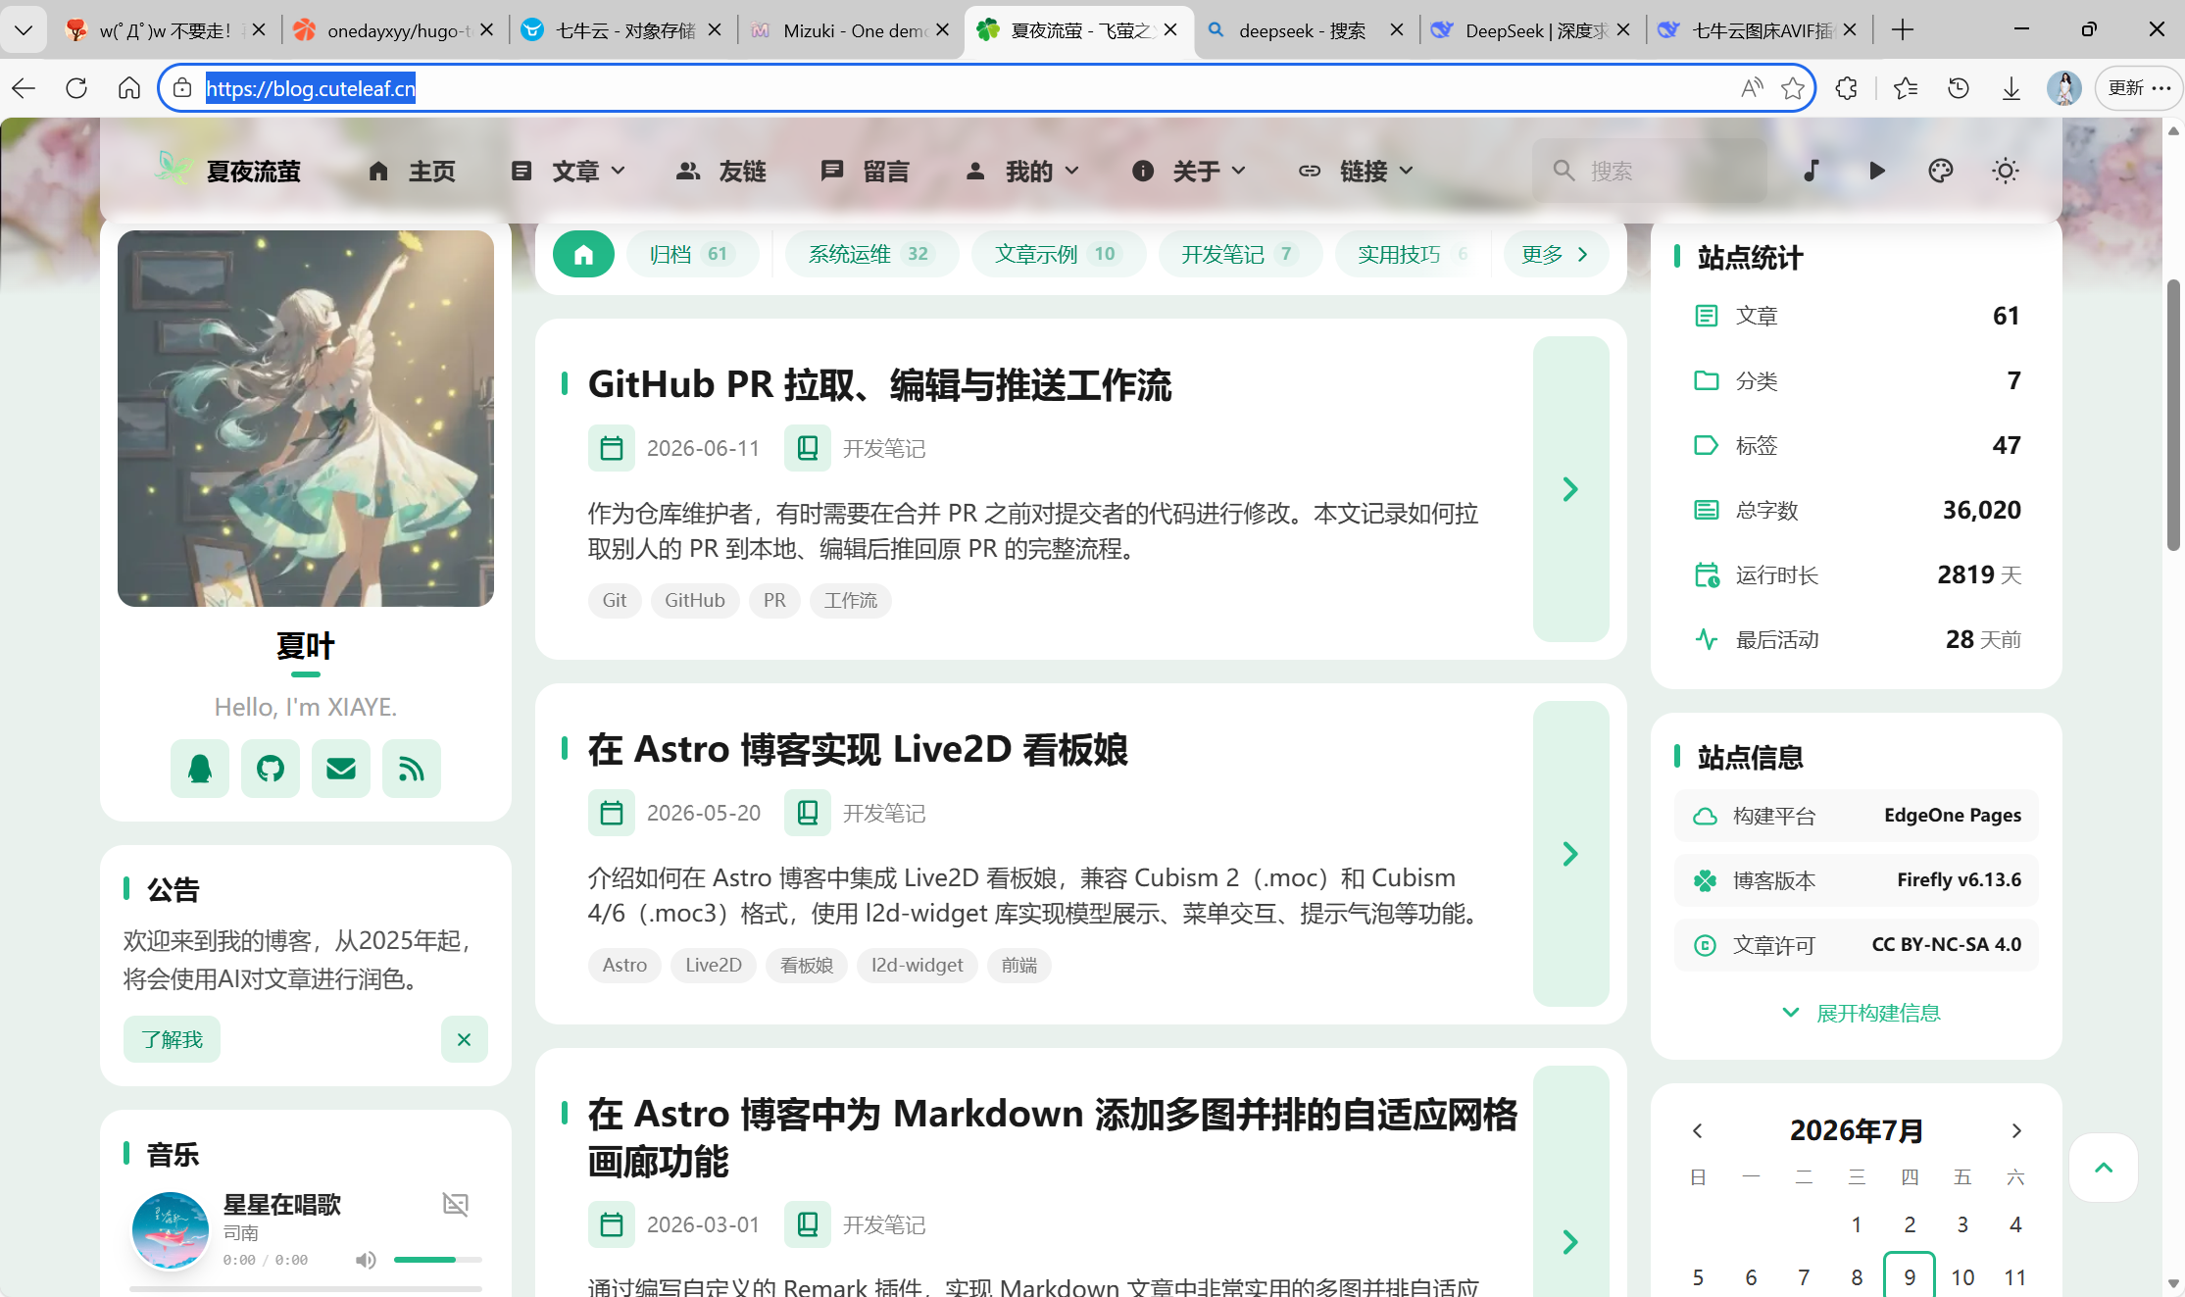The height and width of the screenshot is (1297, 2185).
Task: Click the email envelope profile icon
Action: point(341,769)
